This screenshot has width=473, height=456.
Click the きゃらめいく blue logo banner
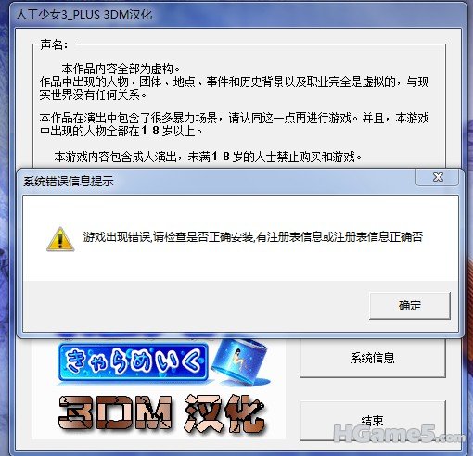[134, 362]
